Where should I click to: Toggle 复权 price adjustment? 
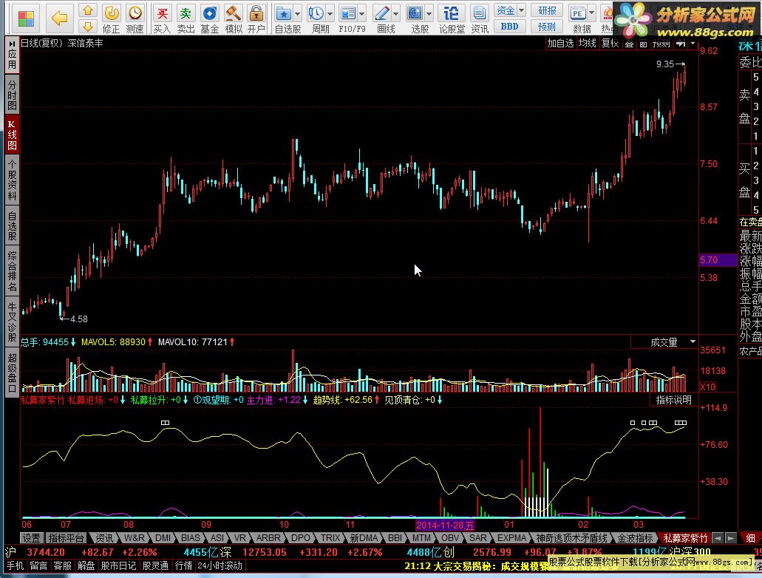point(610,44)
